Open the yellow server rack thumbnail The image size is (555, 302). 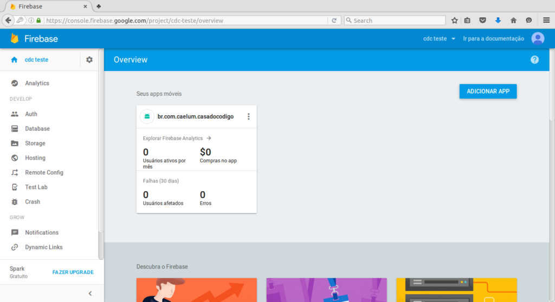point(456,290)
